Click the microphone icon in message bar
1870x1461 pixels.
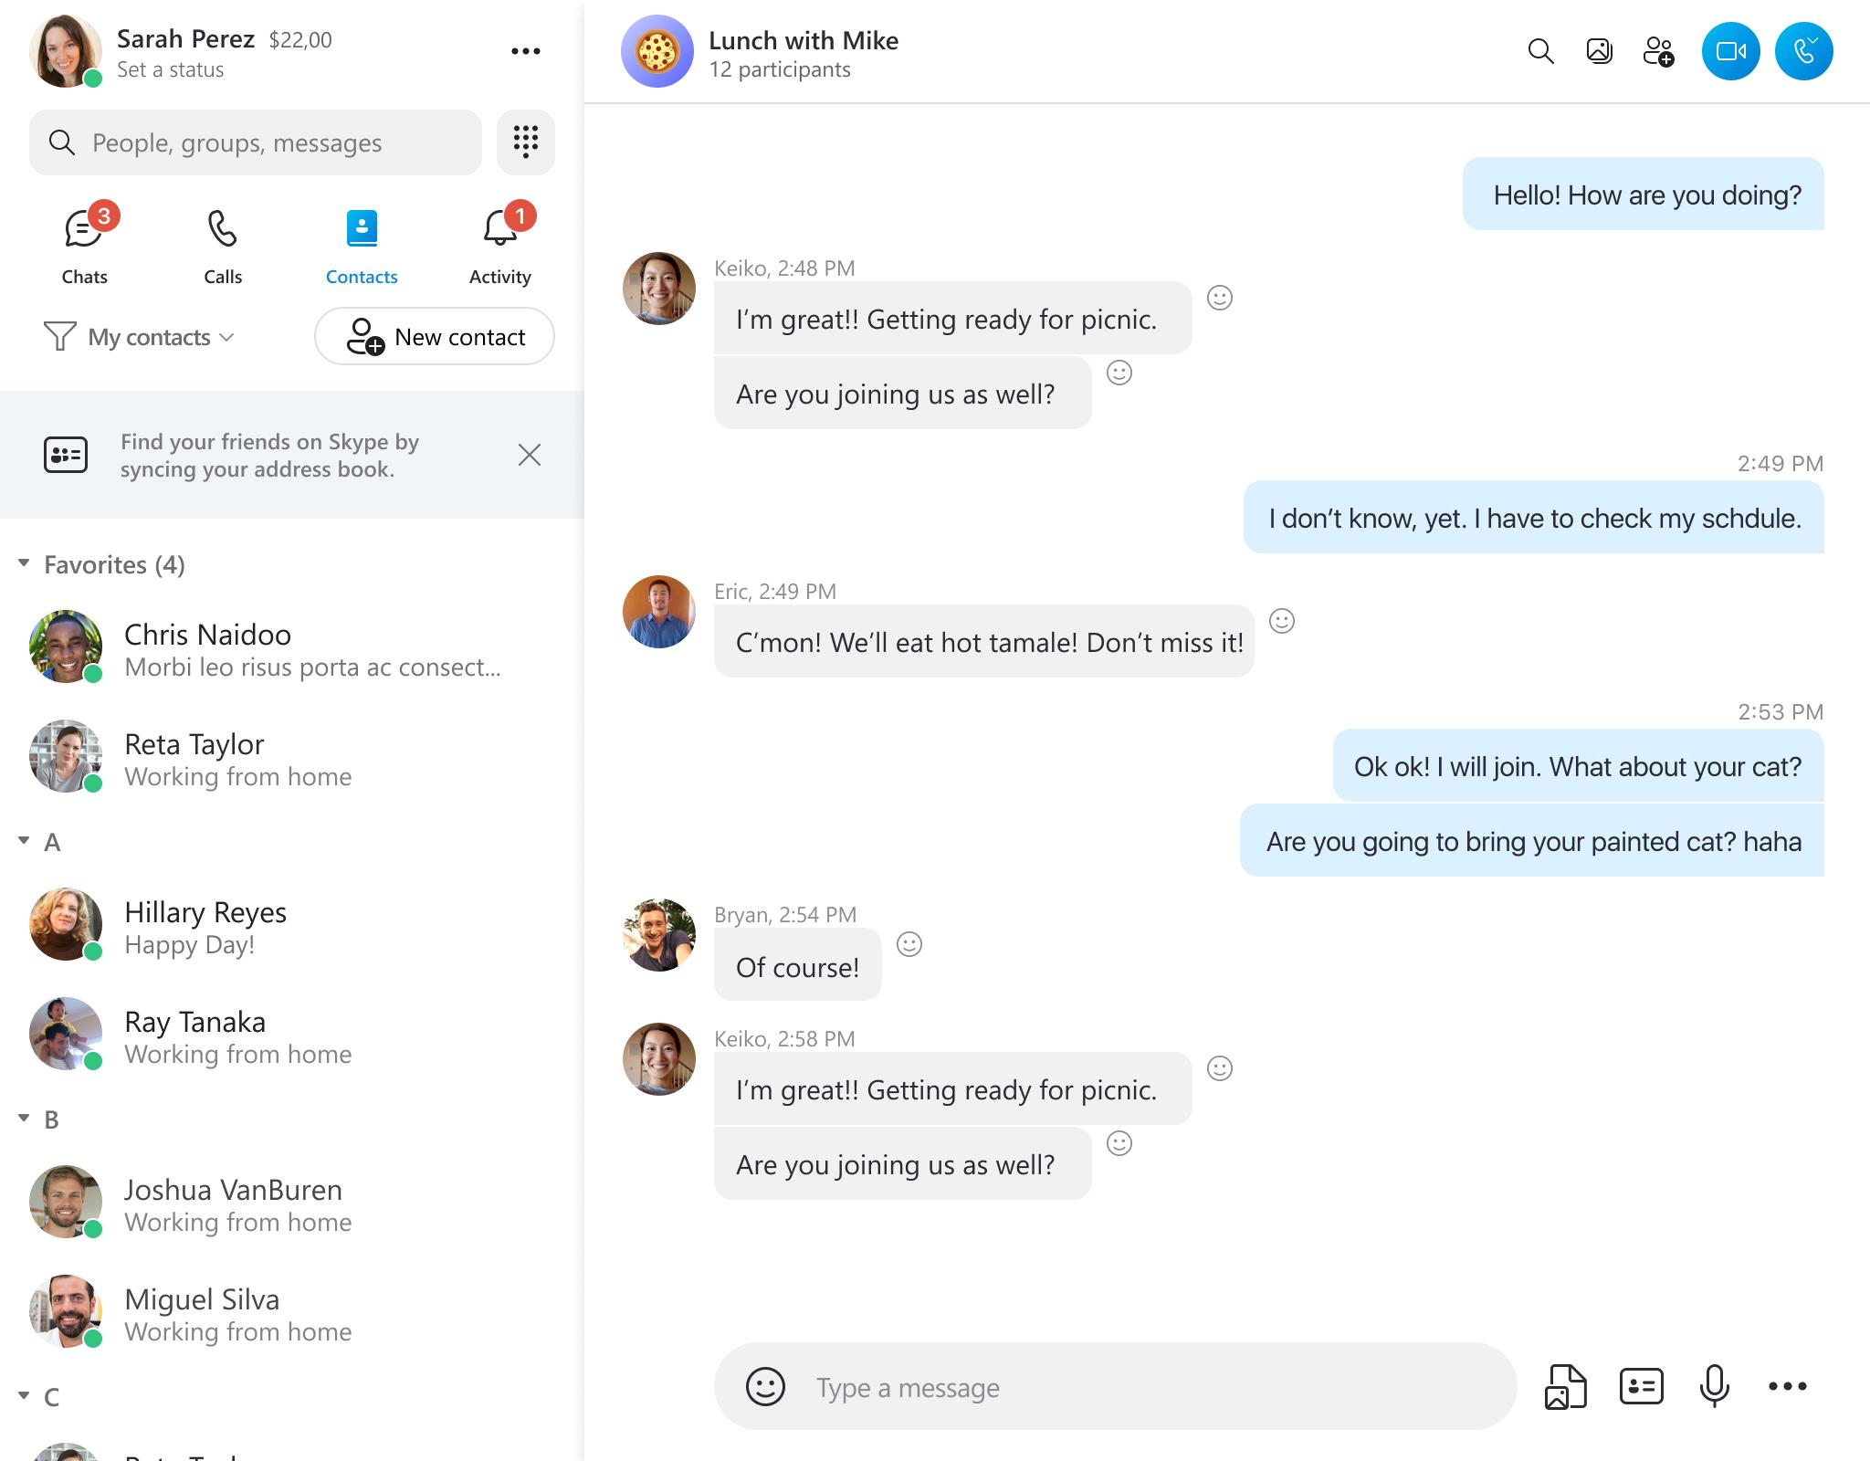1714,1385
